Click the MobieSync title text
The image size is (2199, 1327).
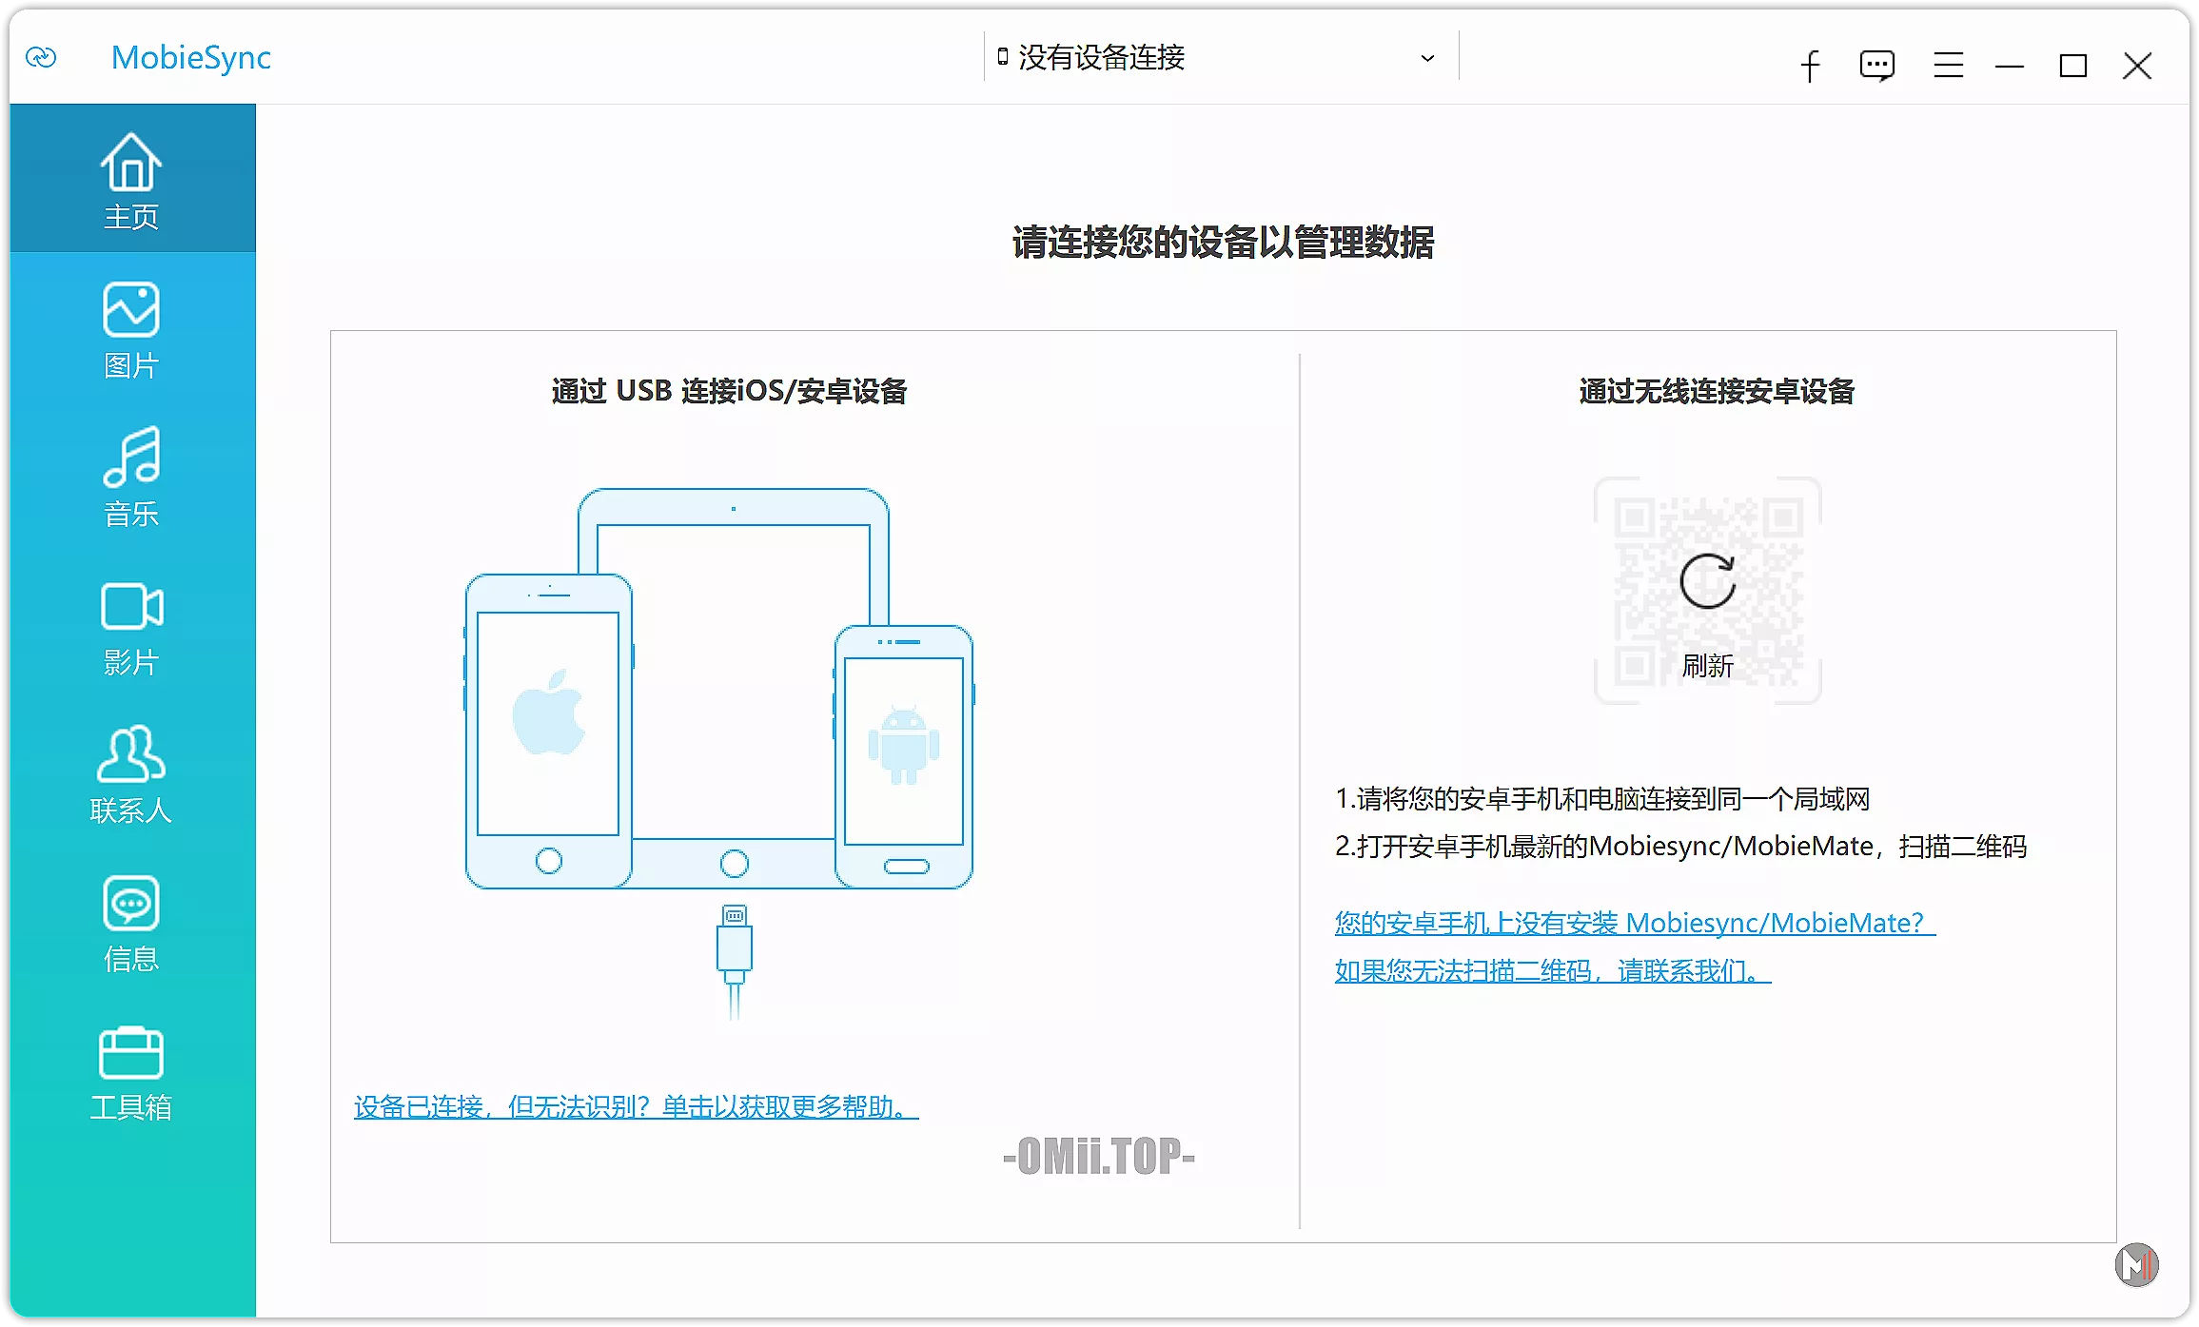[191, 58]
